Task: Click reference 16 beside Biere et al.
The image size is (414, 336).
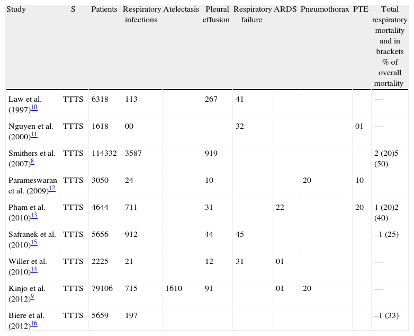Action: point(33,324)
